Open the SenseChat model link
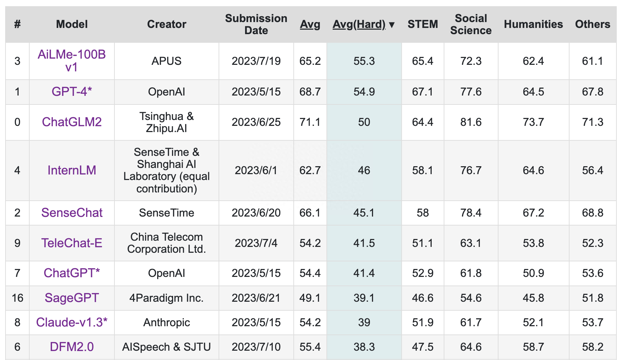624x360 pixels. tap(72, 213)
